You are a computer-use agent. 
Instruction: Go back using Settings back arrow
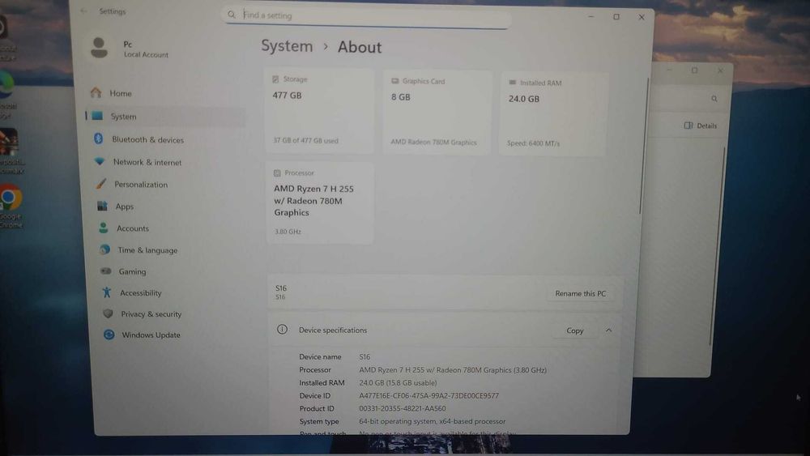(x=84, y=11)
